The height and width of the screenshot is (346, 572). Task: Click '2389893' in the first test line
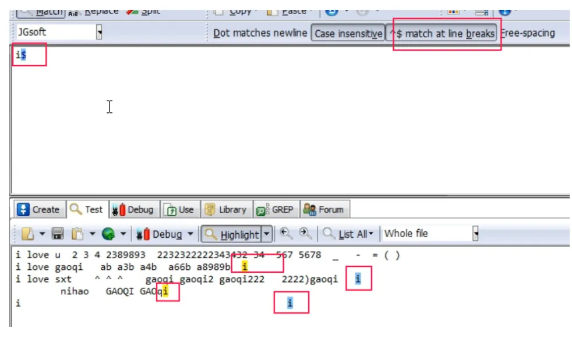125,255
